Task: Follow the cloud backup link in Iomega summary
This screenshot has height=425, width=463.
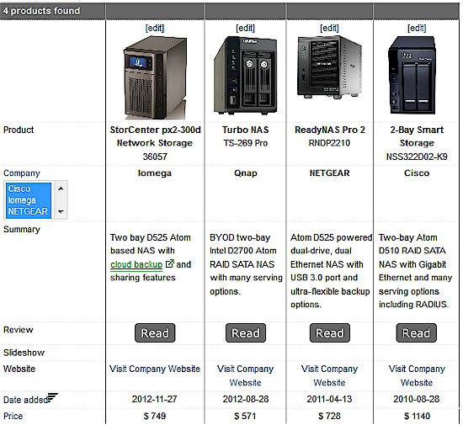Action: [x=136, y=264]
